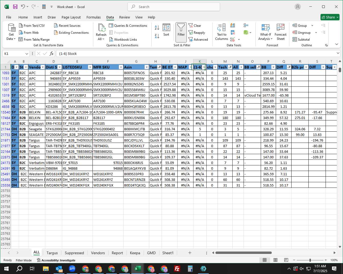Open Existing Connections
343x274 pixels.
point(71,32)
